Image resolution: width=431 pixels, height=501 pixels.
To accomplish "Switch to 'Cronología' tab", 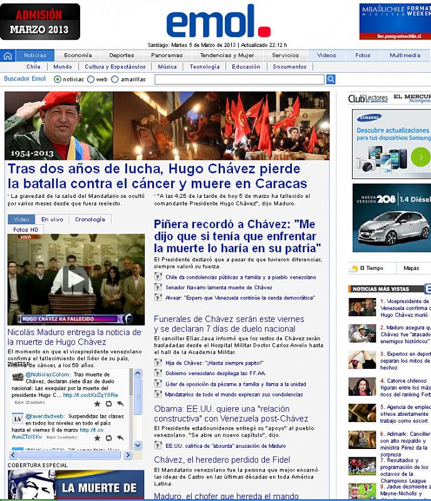I will pyautogui.click(x=90, y=219).
